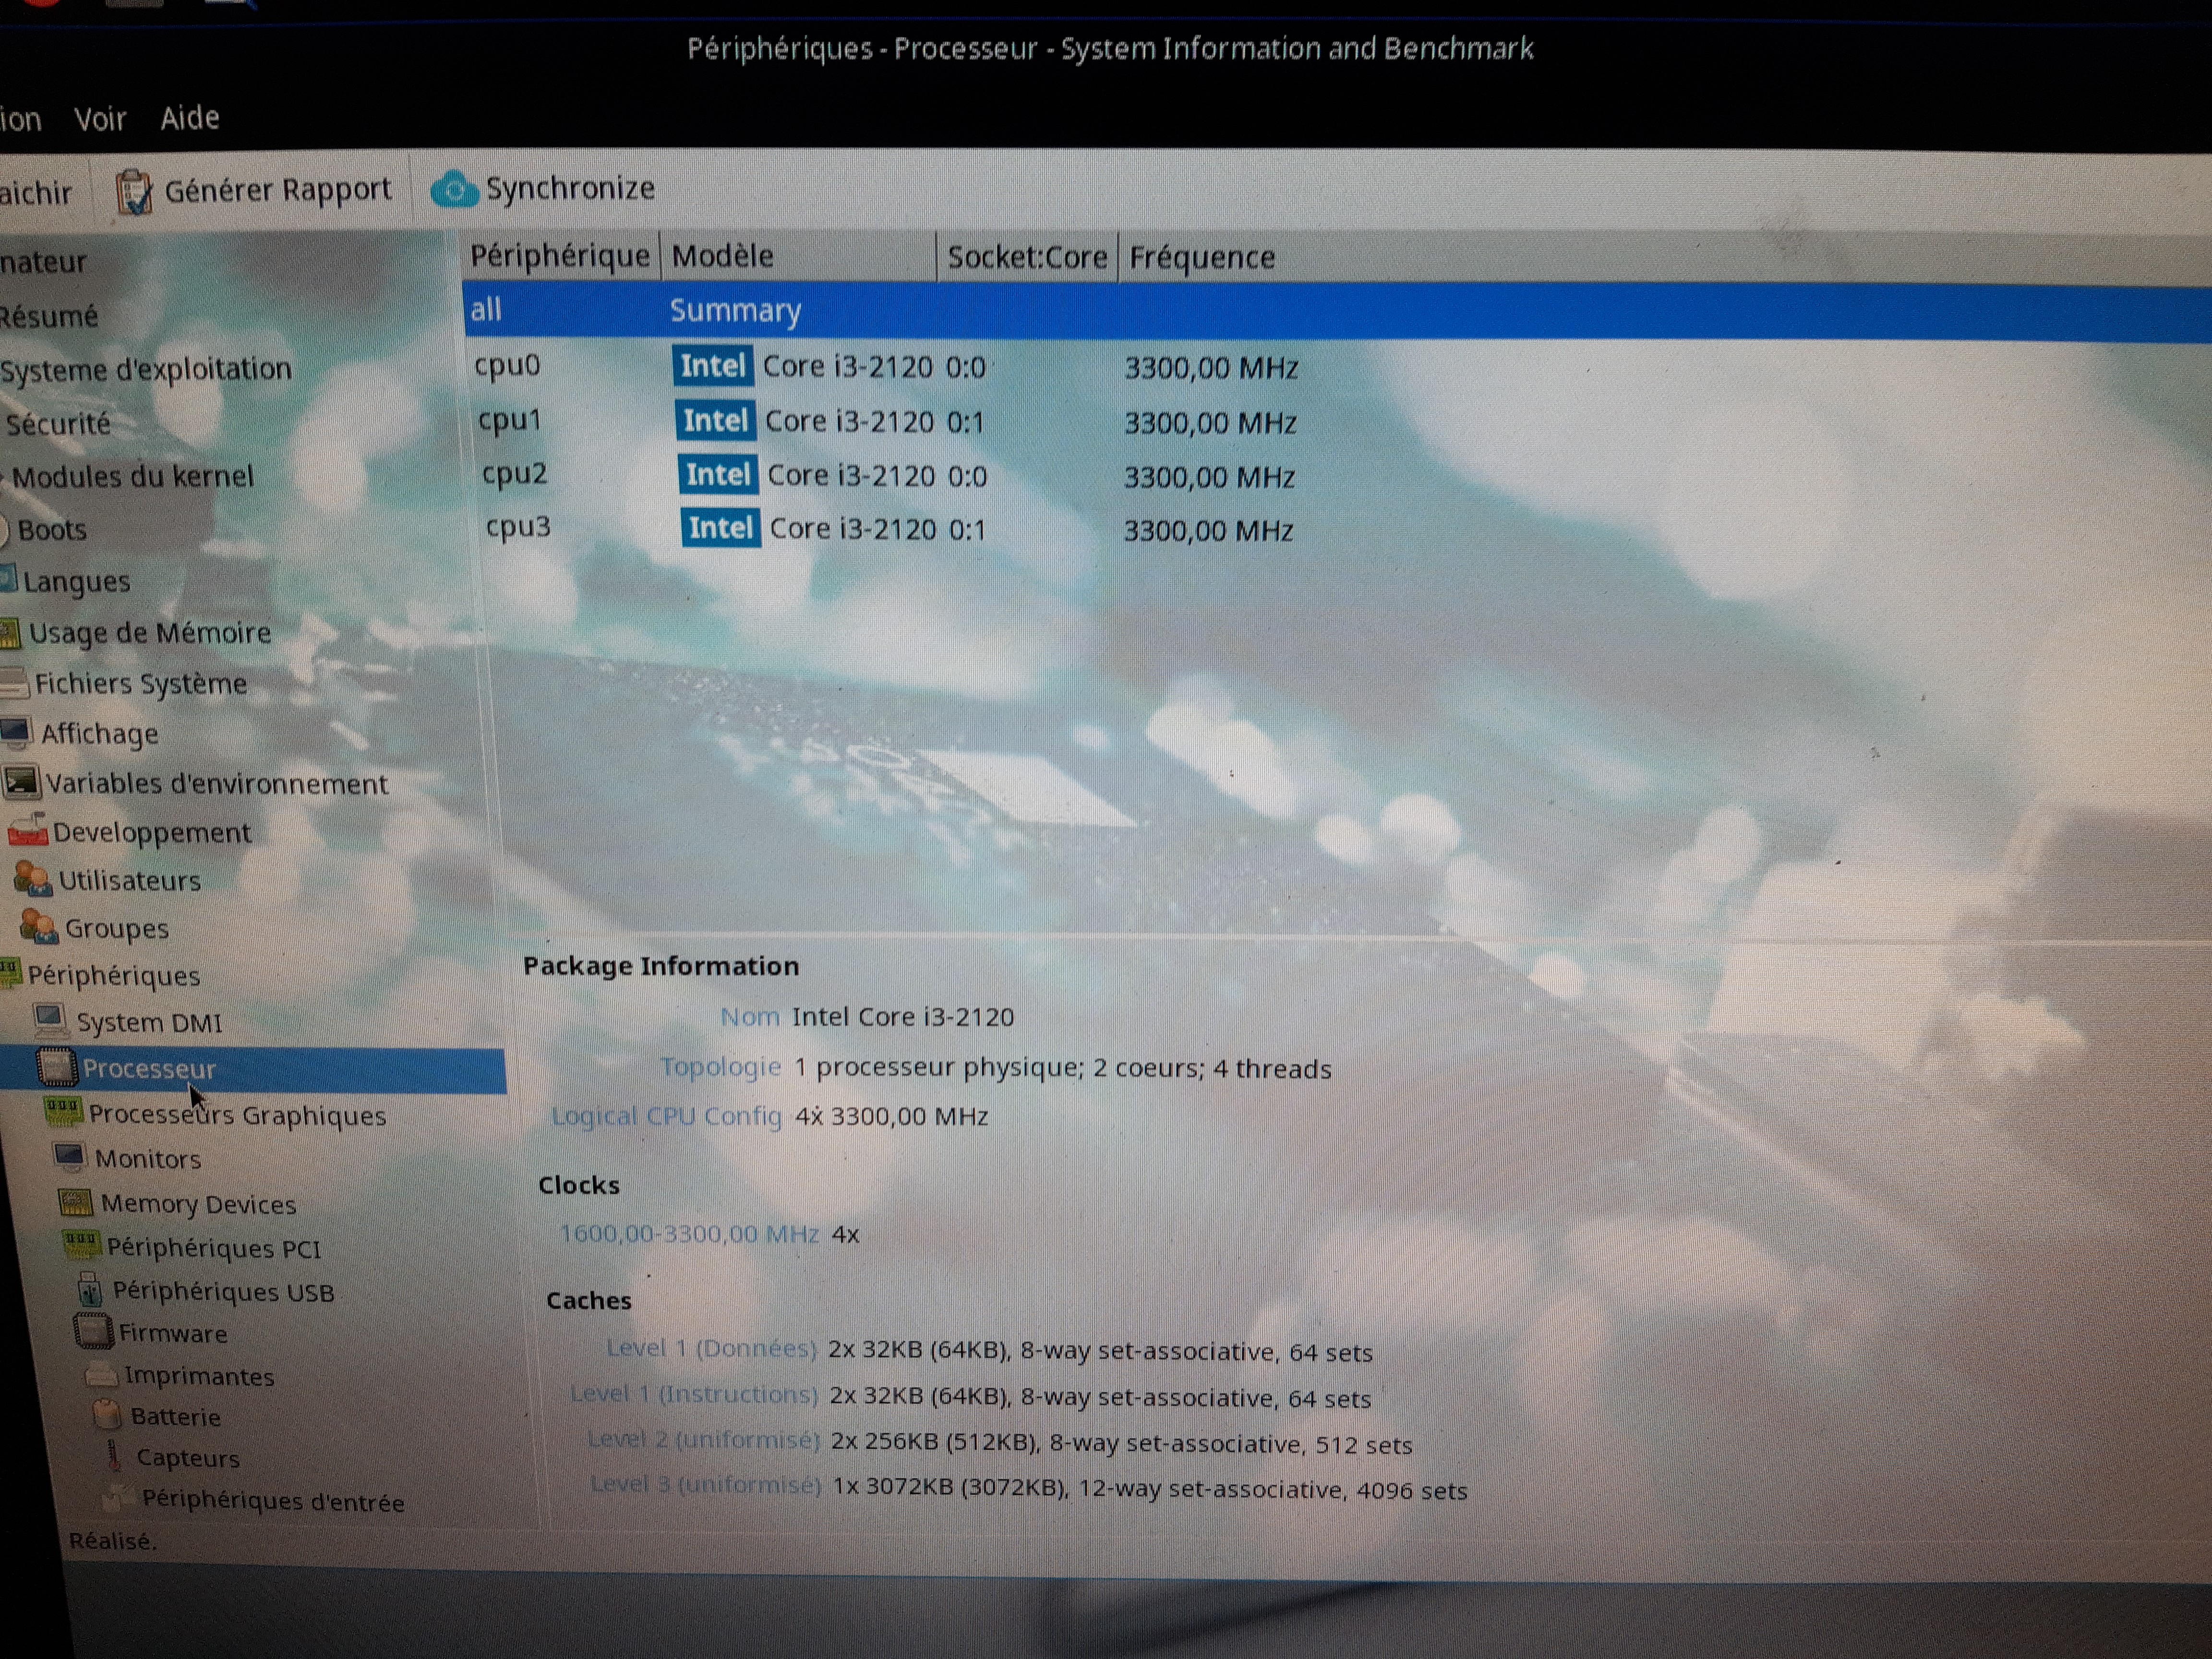Viewport: 2212px width, 1659px height.
Task: Click the Processeur chip icon
Action: 57,1067
